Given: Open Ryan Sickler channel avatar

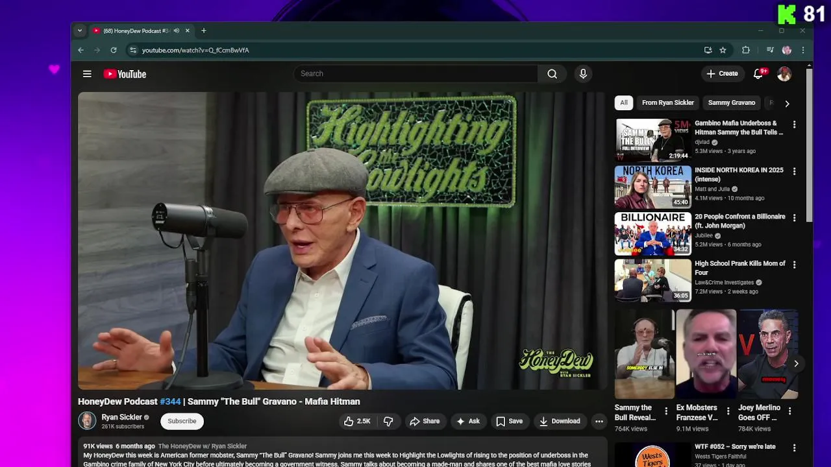Looking at the screenshot, I should click(87, 421).
